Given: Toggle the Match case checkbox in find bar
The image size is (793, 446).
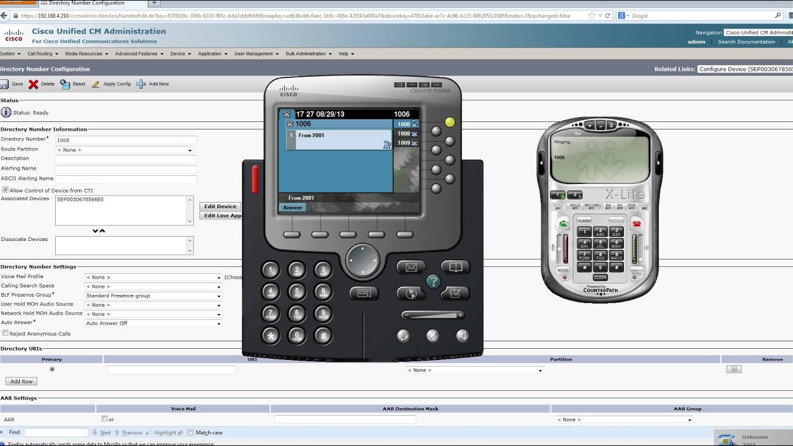Looking at the screenshot, I should point(191,432).
